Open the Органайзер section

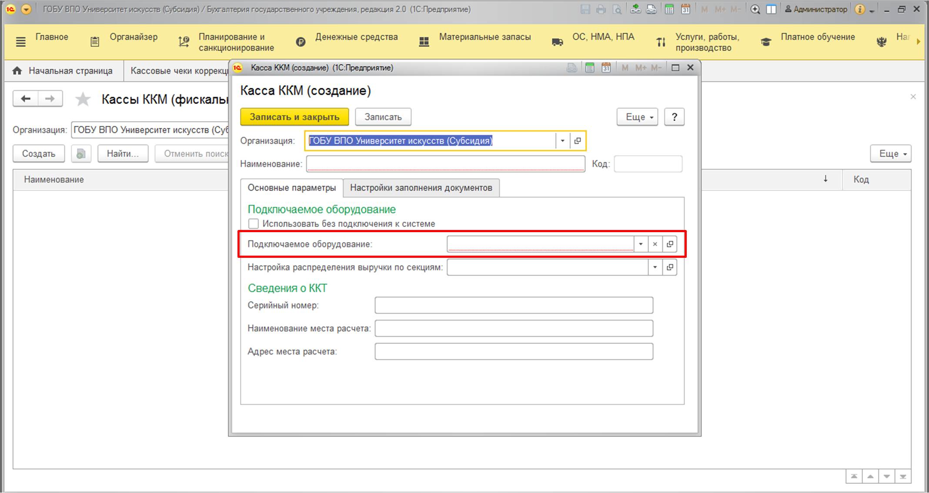[134, 37]
